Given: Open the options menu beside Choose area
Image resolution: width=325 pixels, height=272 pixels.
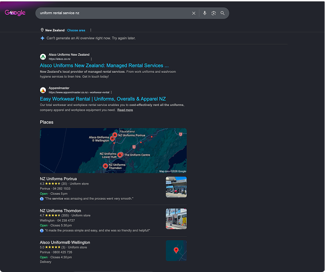Looking at the screenshot, I should click(90, 30).
